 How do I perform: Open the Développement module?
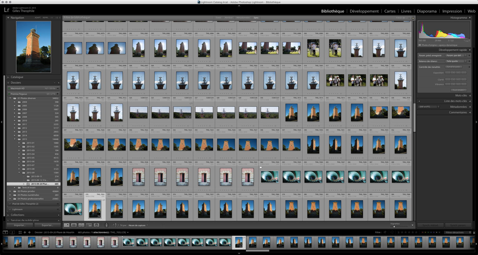point(364,11)
